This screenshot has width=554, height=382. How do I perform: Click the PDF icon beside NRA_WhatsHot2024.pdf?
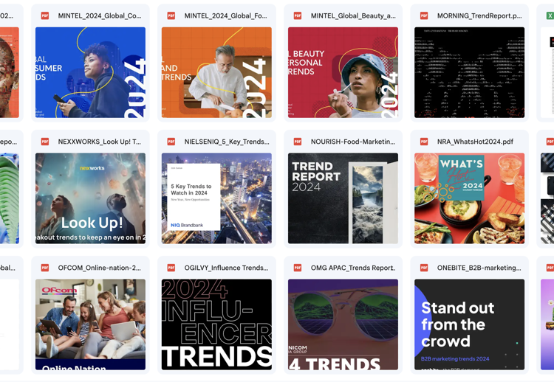point(424,142)
